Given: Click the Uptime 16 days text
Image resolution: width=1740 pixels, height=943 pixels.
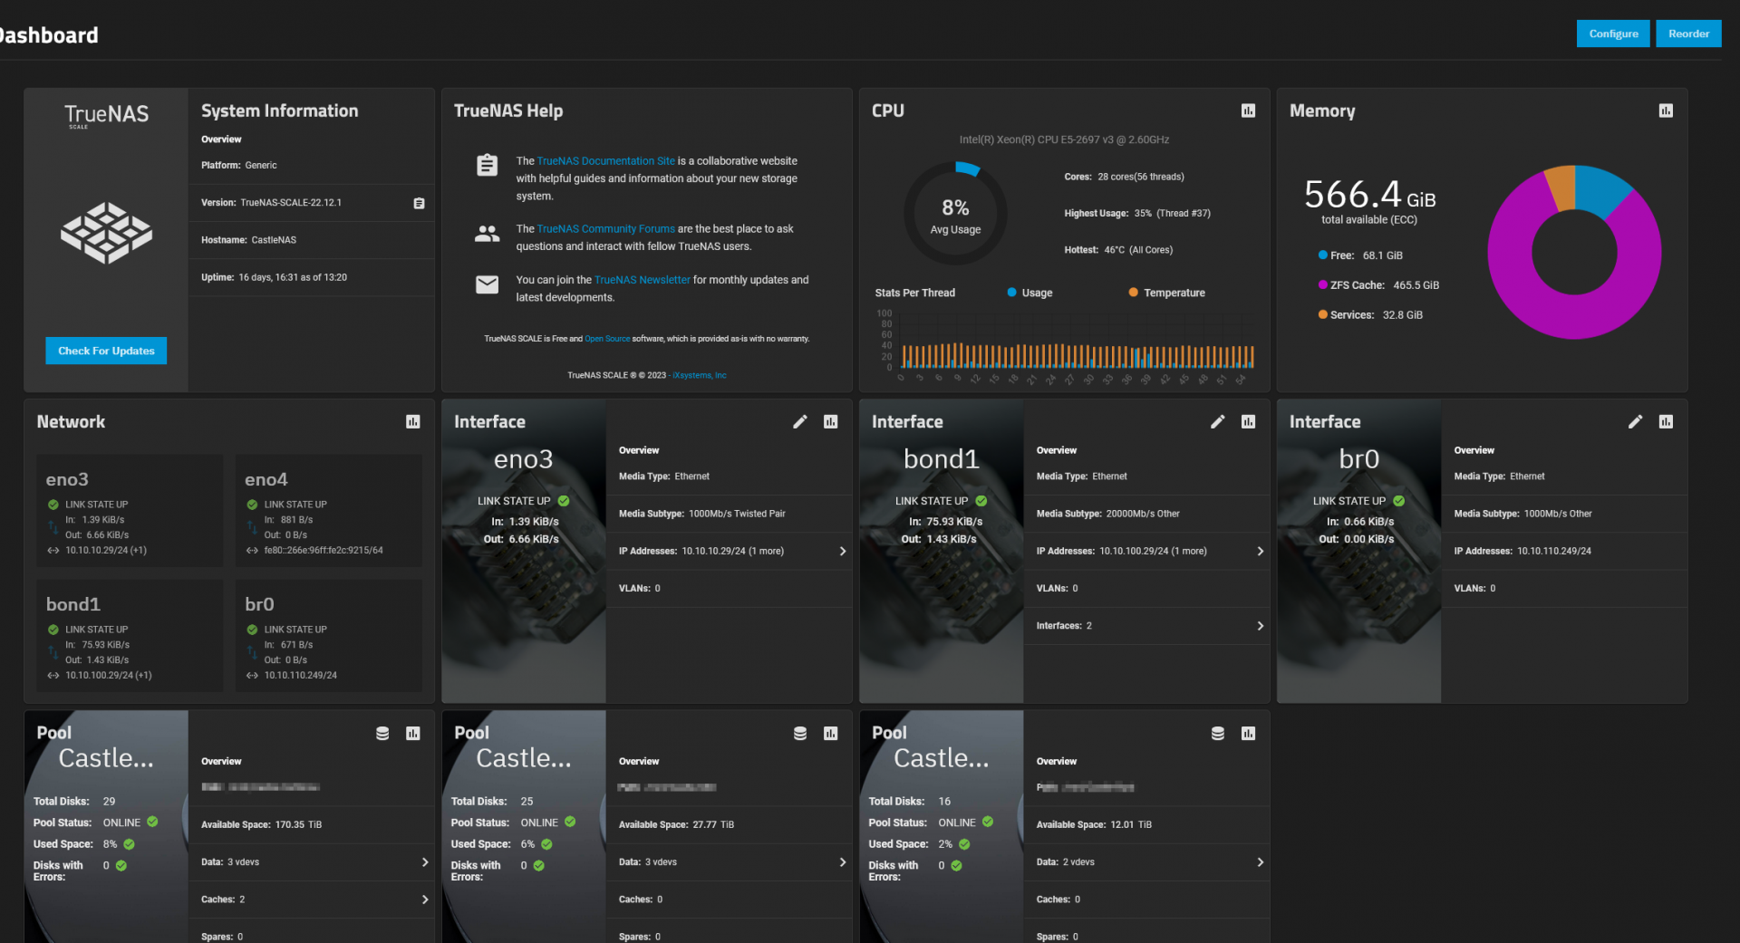Looking at the screenshot, I should click(274, 277).
